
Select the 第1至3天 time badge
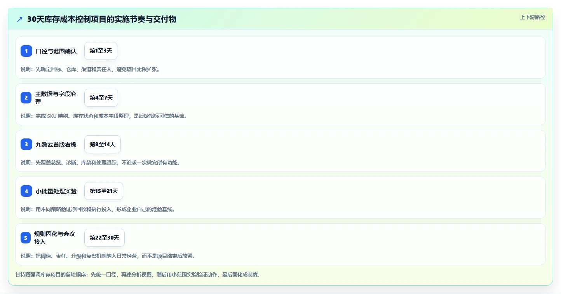[101, 51]
